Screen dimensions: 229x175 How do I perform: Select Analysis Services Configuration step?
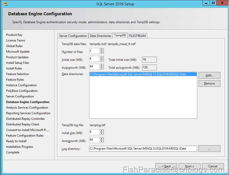pos(27,108)
